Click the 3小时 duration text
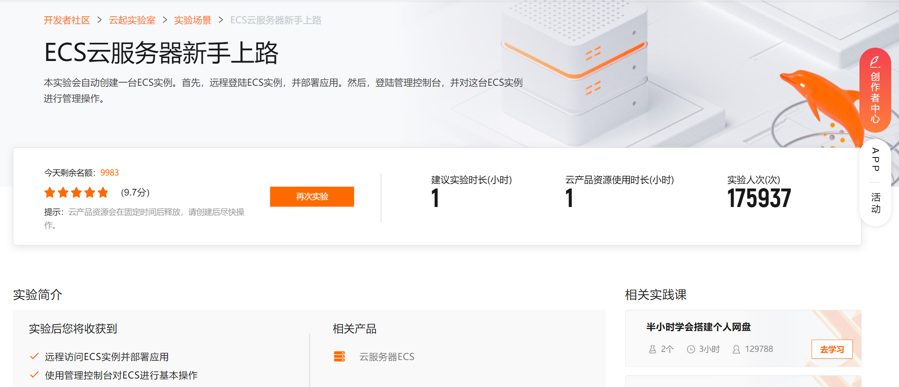The image size is (899, 387). pyautogui.click(x=709, y=349)
